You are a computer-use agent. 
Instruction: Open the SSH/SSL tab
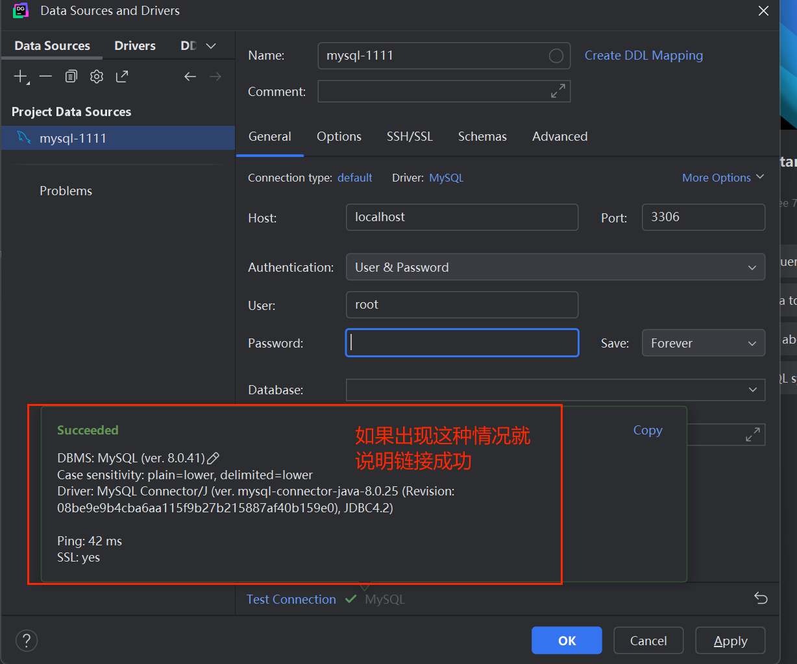[x=410, y=136]
